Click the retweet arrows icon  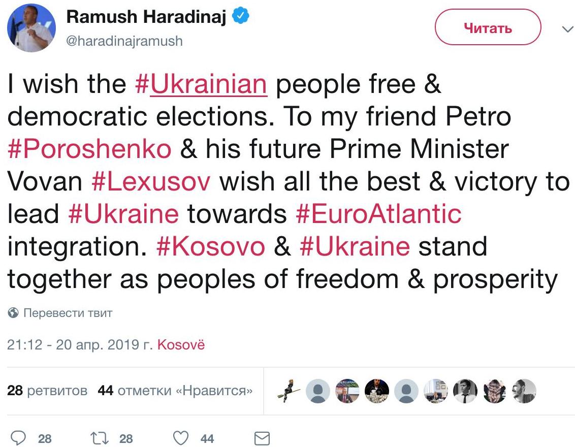pos(100,438)
